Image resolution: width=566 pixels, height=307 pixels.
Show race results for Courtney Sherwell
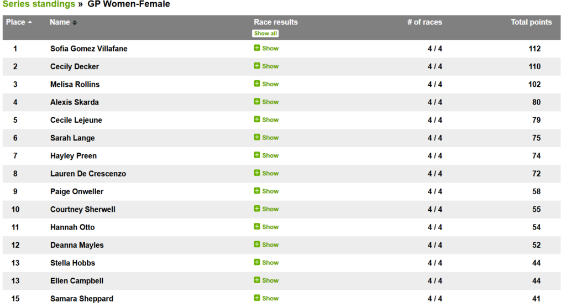pyautogui.click(x=270, y=209)
